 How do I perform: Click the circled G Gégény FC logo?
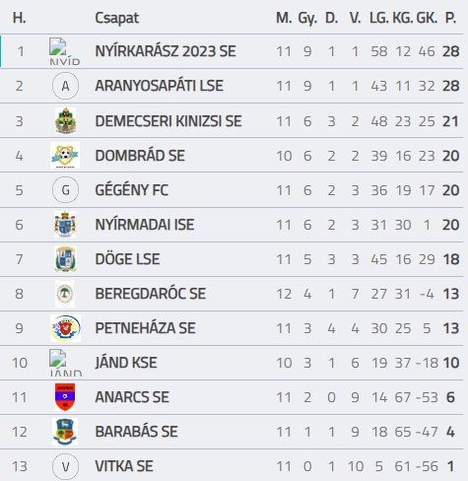65,190
